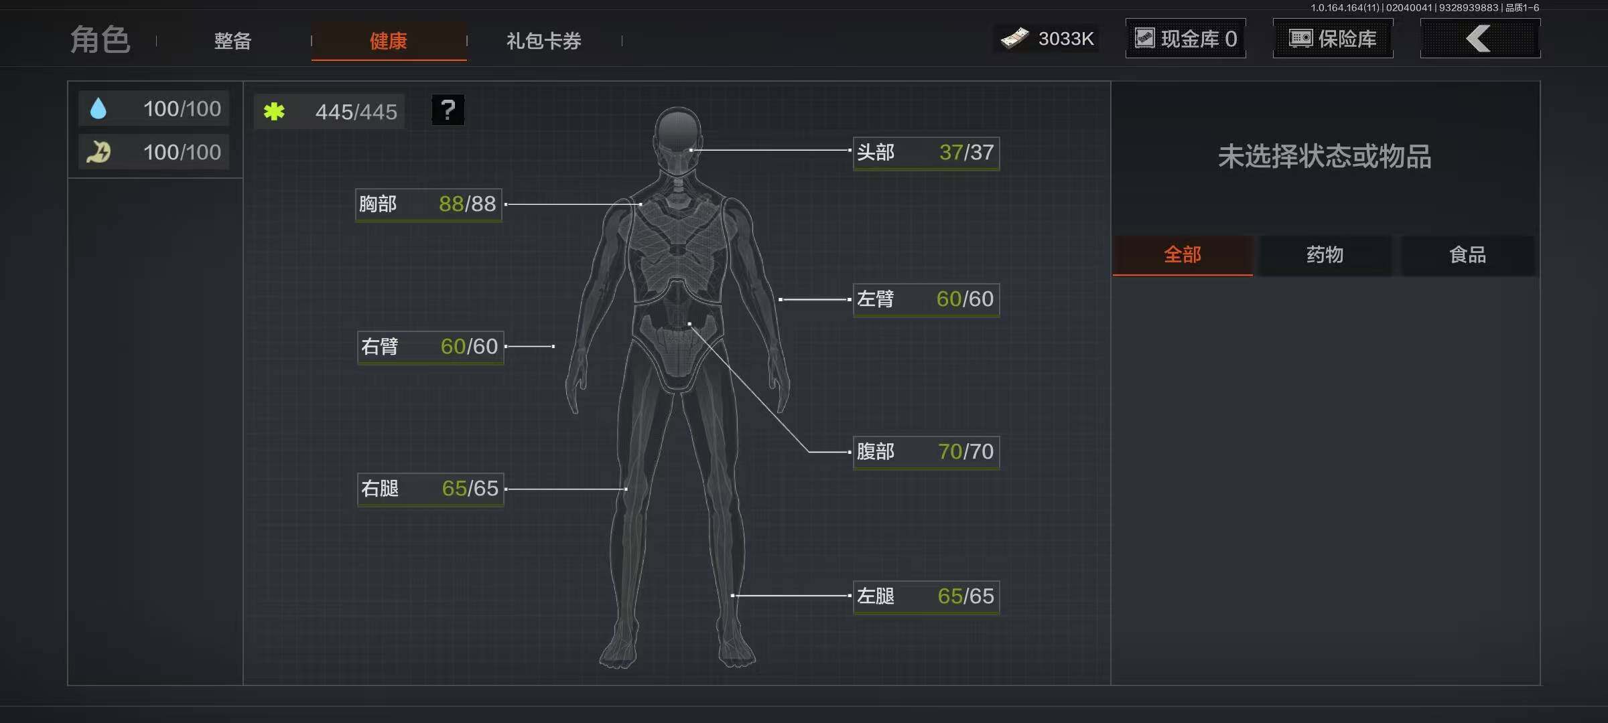The height and width of the screenshot is (723, 1608).
Task: Select the 左臂 60/60 box
Action: click(x=925, y=299)
